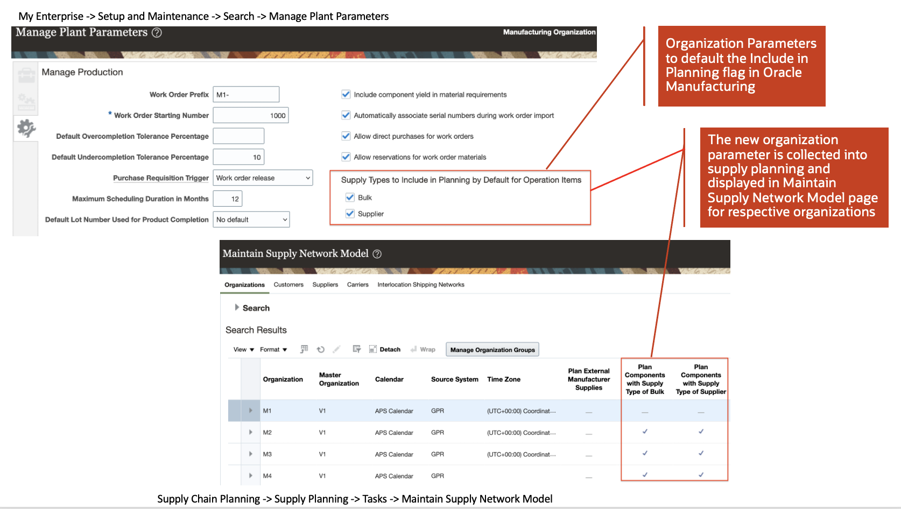Click Plan Components with Supply Type of Supplier header

(701, 379)
